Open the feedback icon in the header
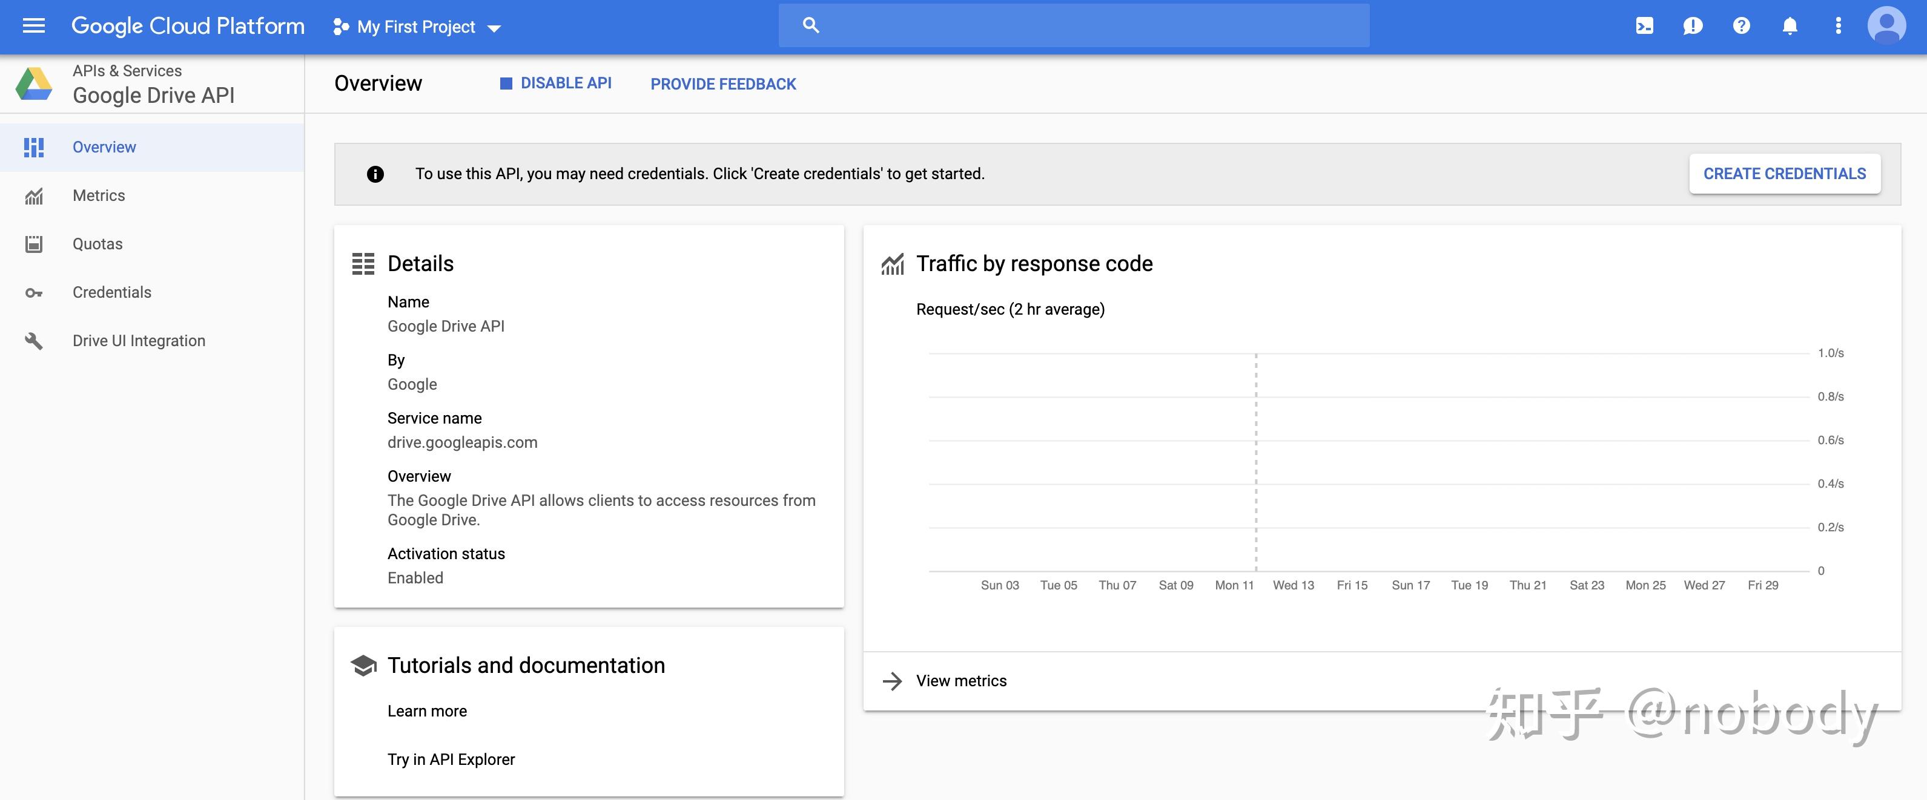Image resolution: width=1927 pixels, height=800 pixels. [1692, 25]
